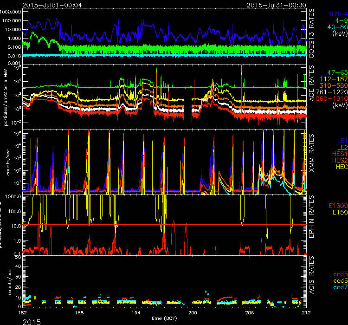The height and width of the screenshot is (325, 348).
Task: Select the cyan 40-80 keV legend entry
Action: click(x=337, y=27)
